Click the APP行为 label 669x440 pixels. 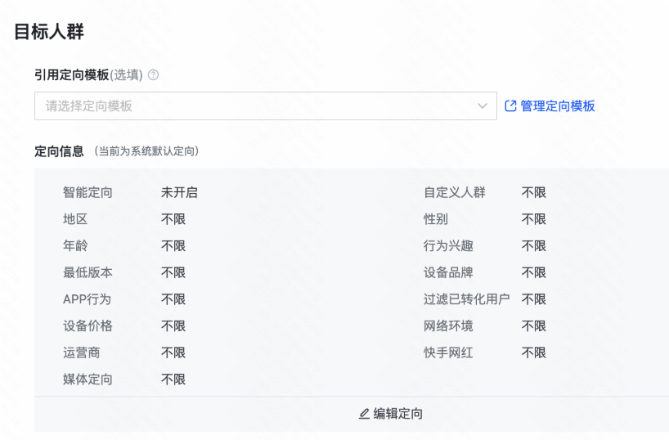(87, 299)
